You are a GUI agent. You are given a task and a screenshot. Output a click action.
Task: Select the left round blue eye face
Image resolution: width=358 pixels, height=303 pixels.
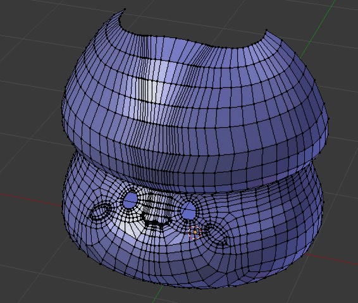tap(130, 201)
